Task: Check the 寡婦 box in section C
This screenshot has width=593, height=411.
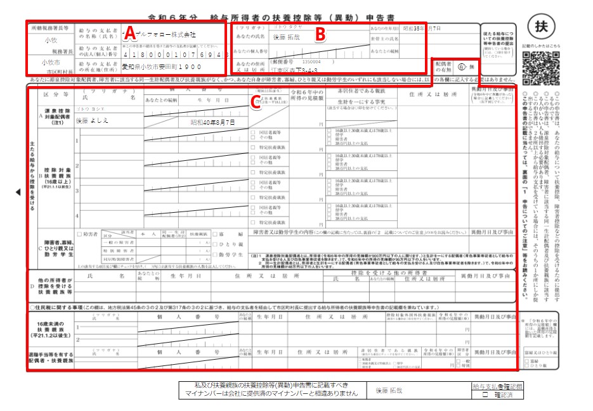Action: pos(215,234)
